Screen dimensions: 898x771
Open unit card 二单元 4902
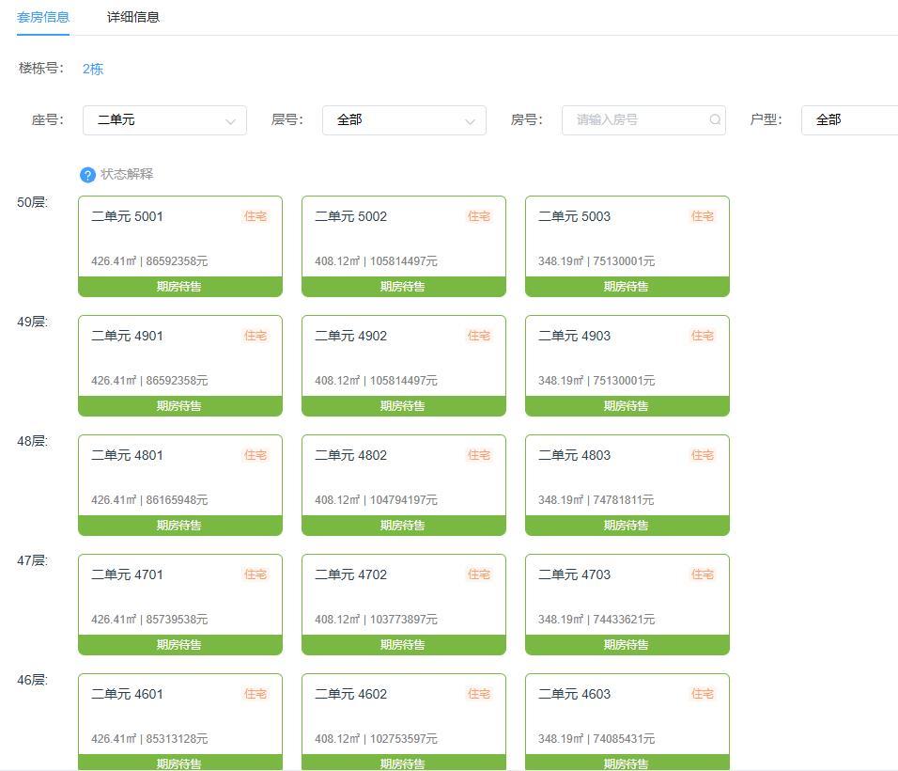[404, 366]
